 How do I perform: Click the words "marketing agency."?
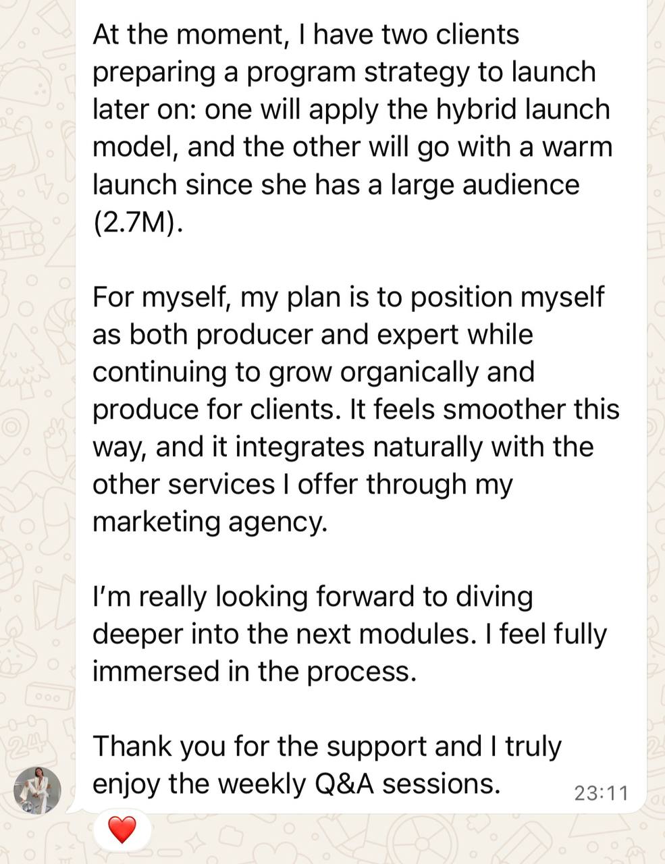click(209, 522)
